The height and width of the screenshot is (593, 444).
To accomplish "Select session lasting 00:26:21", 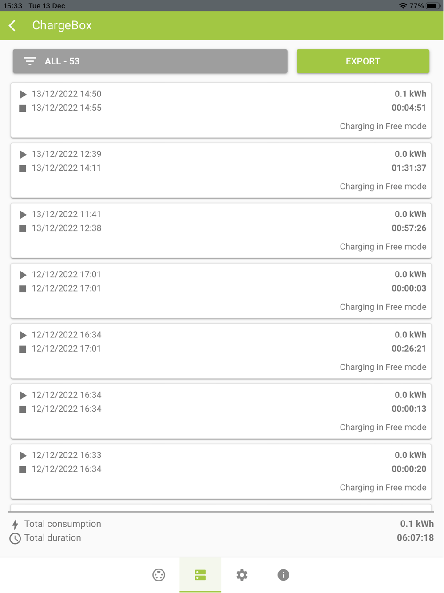I will tap(221, 351).
